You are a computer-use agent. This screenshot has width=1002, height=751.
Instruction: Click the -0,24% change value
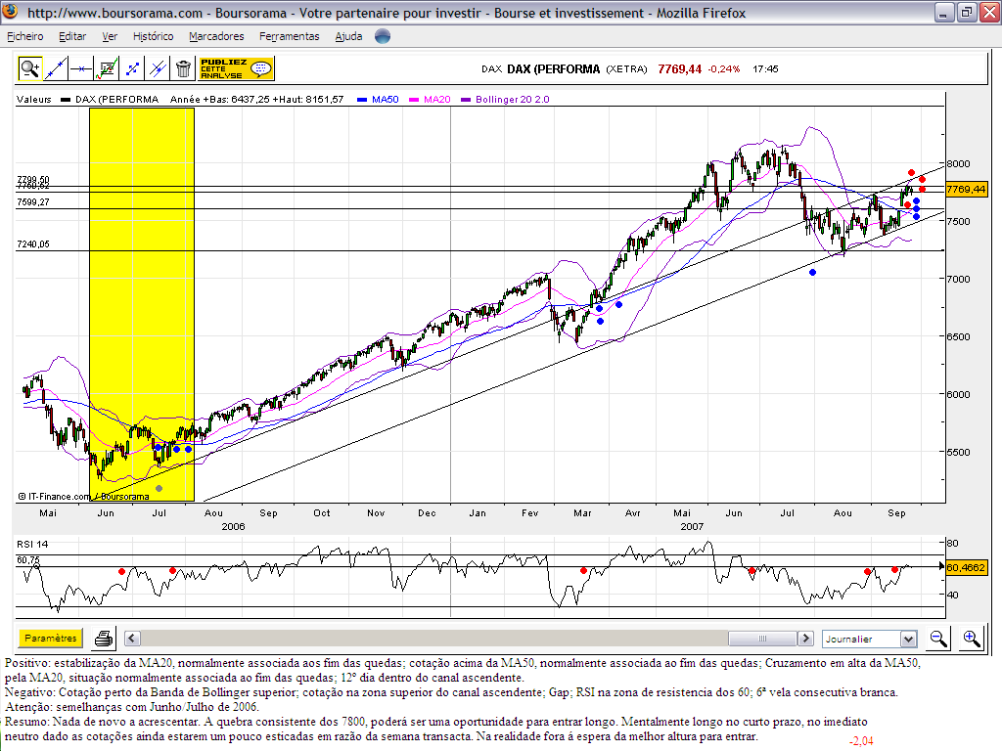pyautogui.click(x=724, y=69)
